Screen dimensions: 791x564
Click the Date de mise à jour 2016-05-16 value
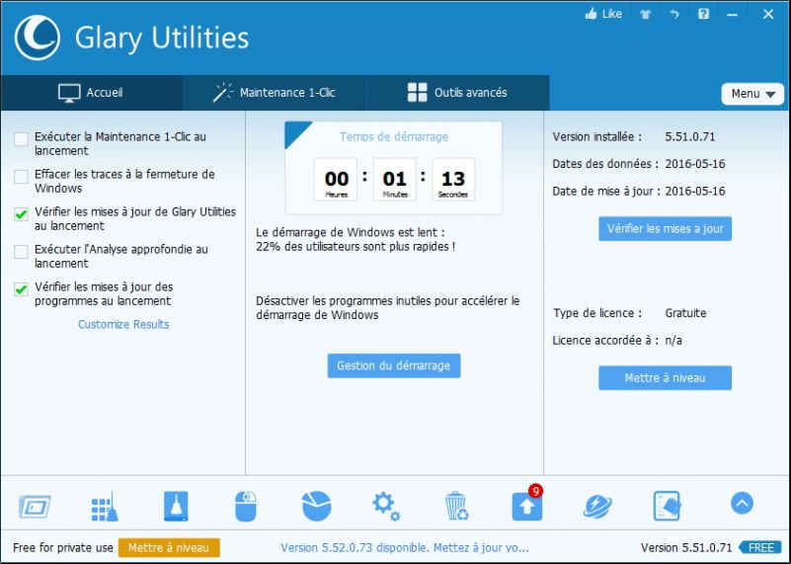point(694,192)
